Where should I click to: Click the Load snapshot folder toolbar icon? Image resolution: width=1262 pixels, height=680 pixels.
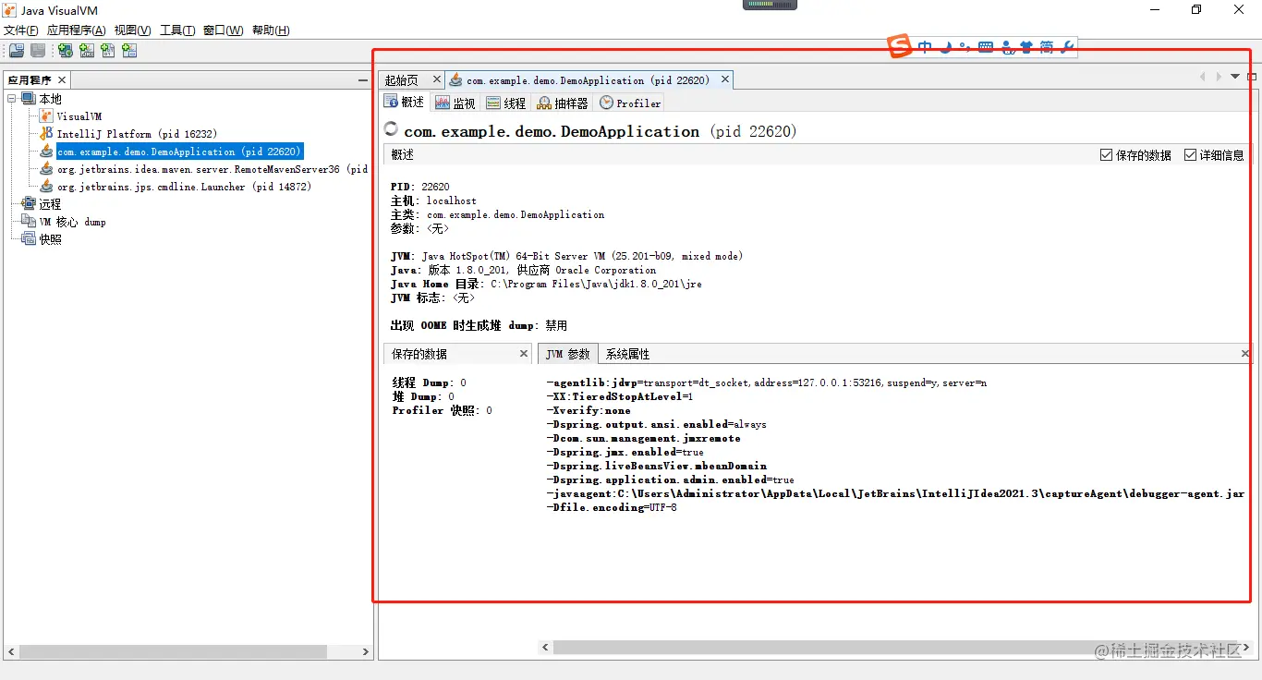click(17, 51)
